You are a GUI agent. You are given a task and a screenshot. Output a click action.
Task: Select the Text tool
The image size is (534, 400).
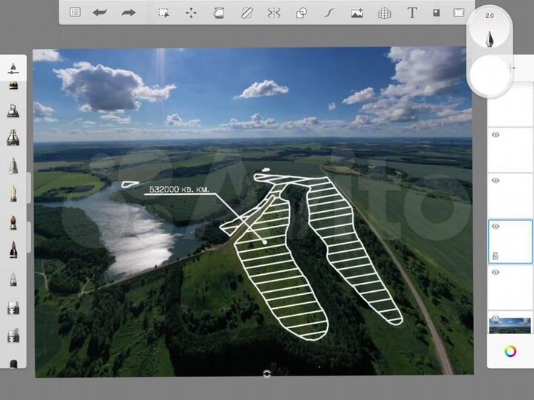(412, 13)
